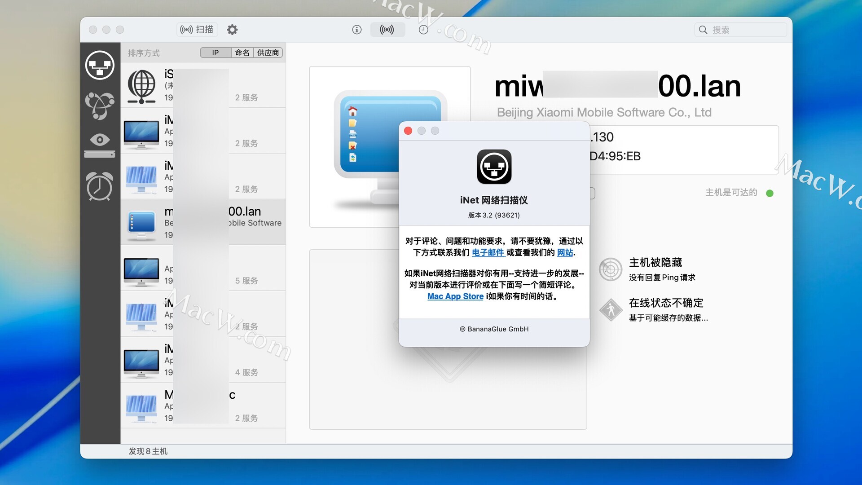This screenshot has height=485, width=862.
Task: Sort the host list by 供应商
Action: coord(268,53)
